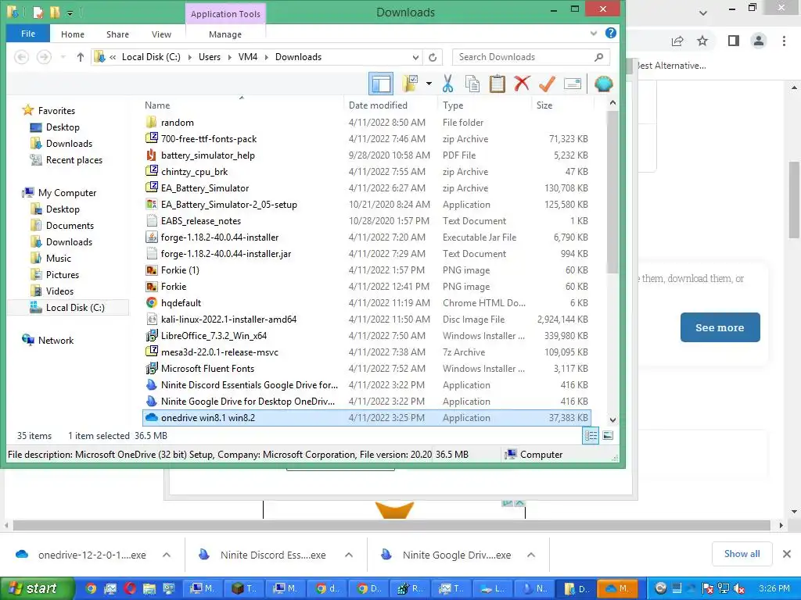Image resolution: width=801 pixels, height=600 pixels.
Task: Select the 700-free-ttf-fonts-pack zip archive
Action: click(367, 139)
